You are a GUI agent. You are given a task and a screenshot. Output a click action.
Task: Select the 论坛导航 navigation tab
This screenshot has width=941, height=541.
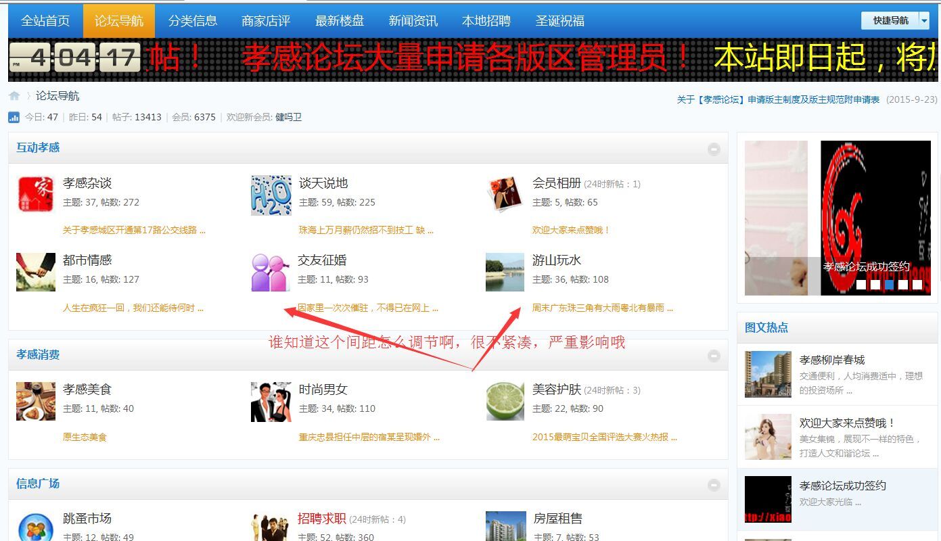pyautogui.click(x=119, y=21)
